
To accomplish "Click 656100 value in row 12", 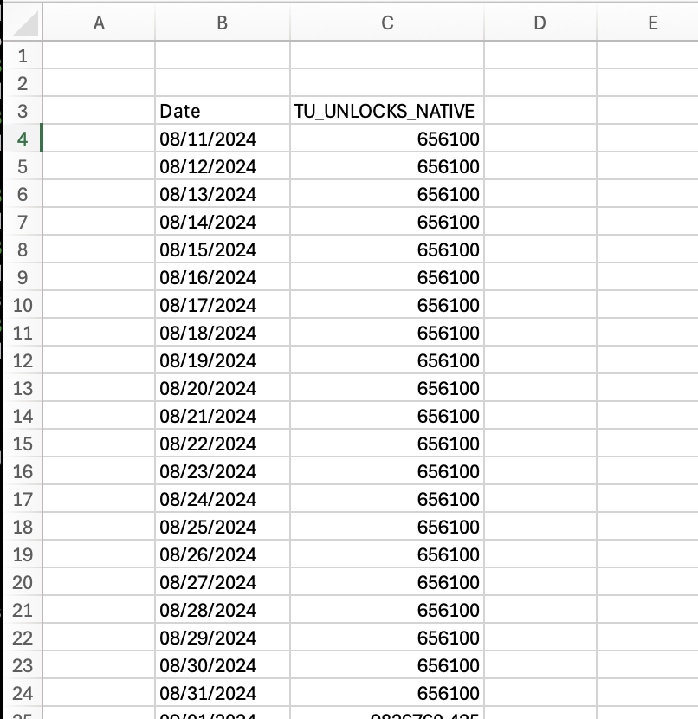I will [387, 360].
